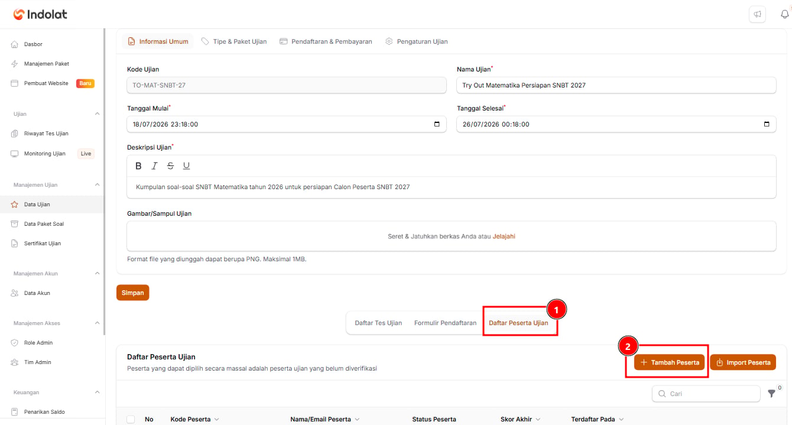Click the Tim Admin group icon
Viewport: 792px width, 425px height.
point(15,362)
